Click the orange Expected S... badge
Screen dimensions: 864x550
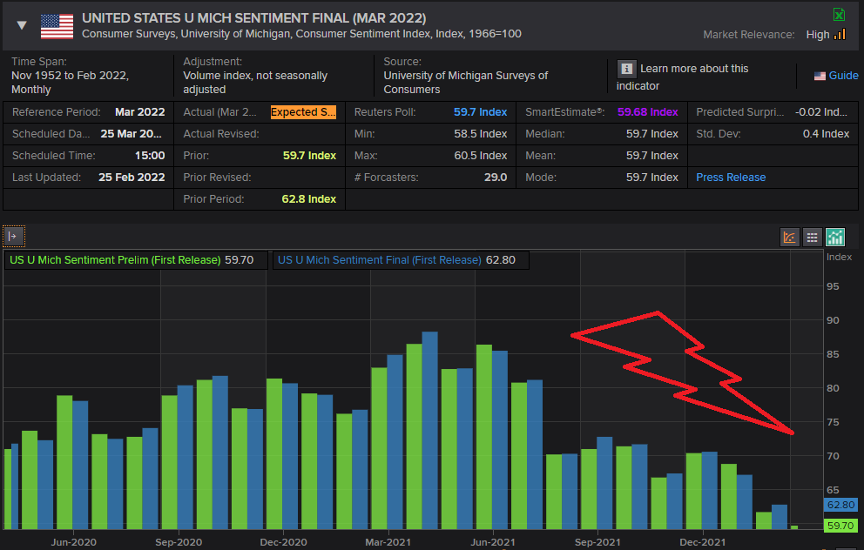coord(303,112)
